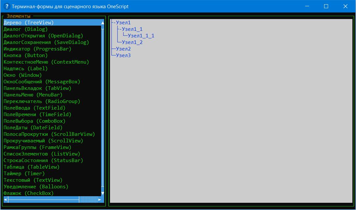The image size is (356, 210).
Task: Click the scroll up arrow of elements list
Action: pyautogui.click(x=102, y=23)
